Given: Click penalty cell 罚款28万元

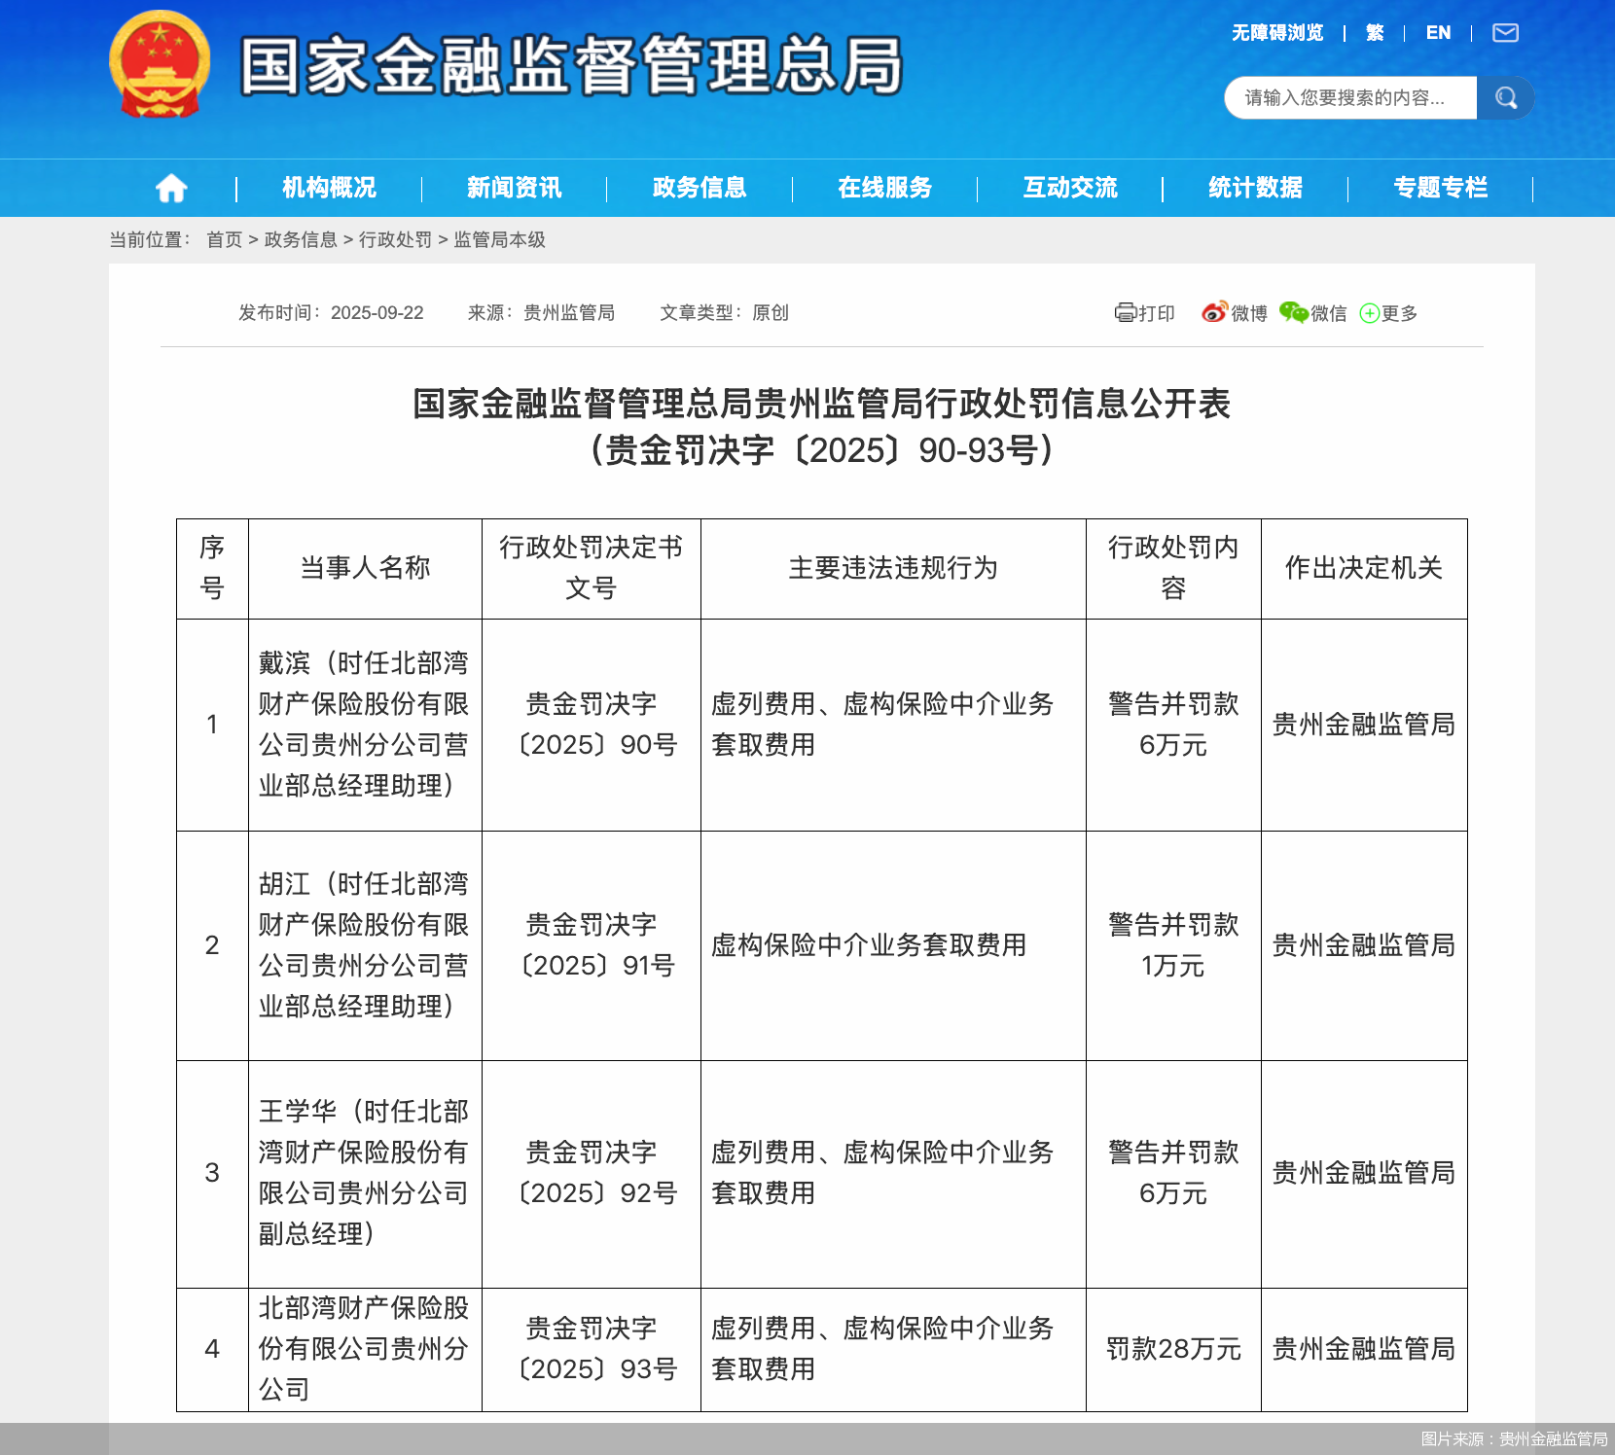Looking at the screenshot, I should click(x=1173, y=1349).
